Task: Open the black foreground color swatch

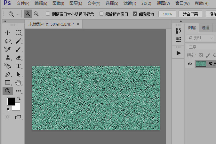Action: (11, 101)
